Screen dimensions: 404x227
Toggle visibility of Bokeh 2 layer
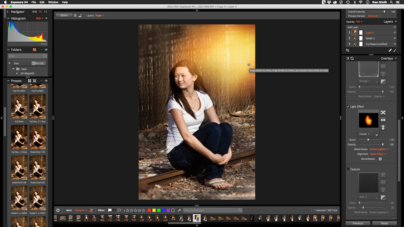tap(349, 38)
